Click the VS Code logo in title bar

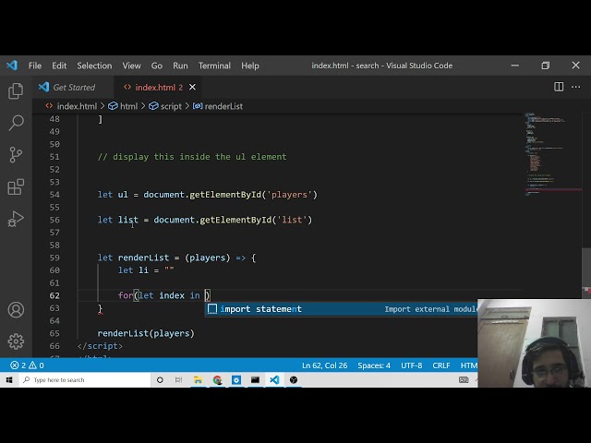[x=12, y=66]
